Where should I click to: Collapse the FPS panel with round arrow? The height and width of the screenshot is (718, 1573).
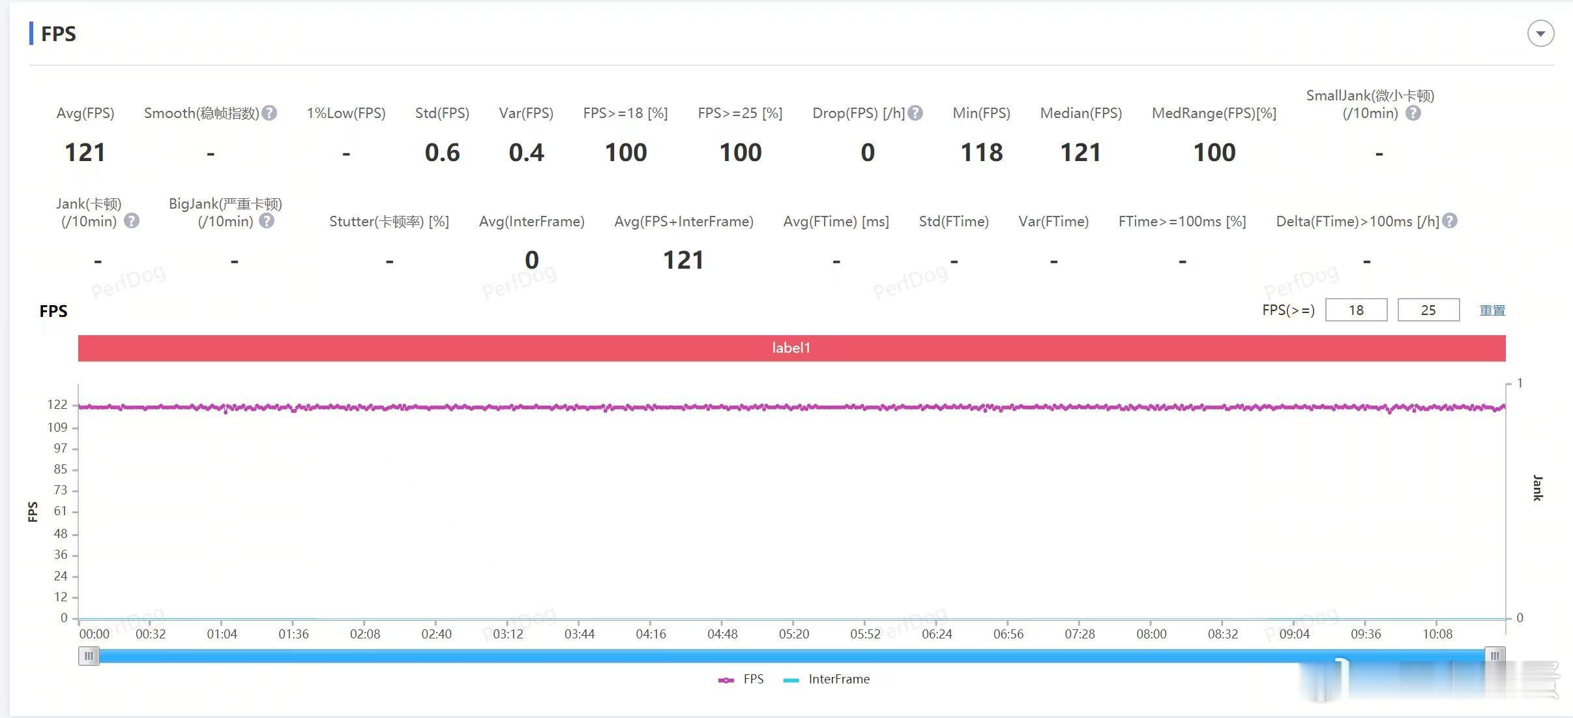1540,34
